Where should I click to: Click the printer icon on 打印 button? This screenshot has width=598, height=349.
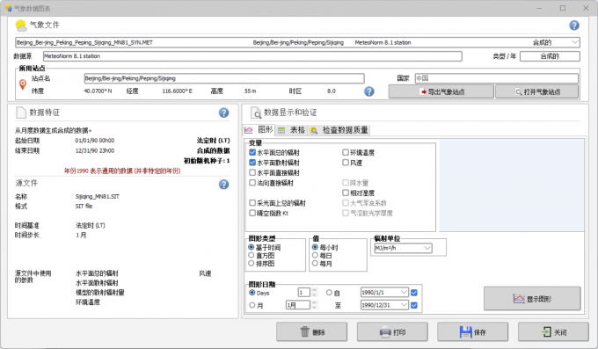385,332
